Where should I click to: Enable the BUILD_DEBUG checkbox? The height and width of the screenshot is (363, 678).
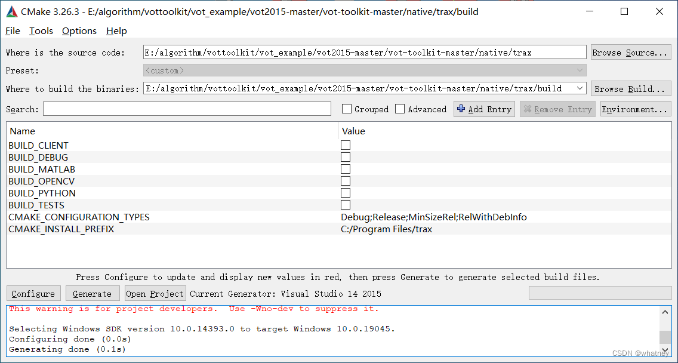tap(346, 157)
